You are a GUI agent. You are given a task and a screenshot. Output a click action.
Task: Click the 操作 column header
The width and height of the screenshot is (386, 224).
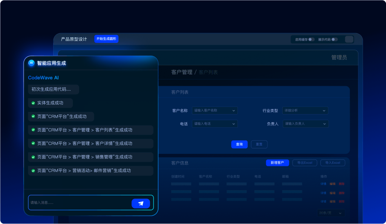click(x=324, y=177)
